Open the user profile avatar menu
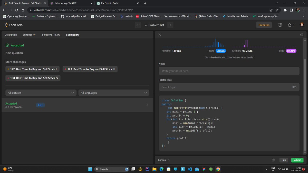Viewport: 308px width, 173px height. tap(302, 25)
